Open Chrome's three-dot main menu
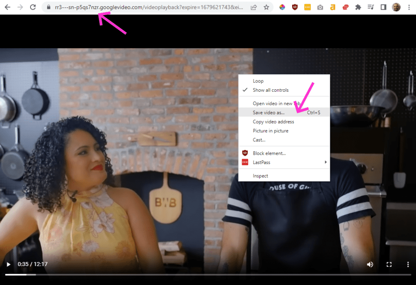This screenshot has height=285, width=416. (409, 7)
